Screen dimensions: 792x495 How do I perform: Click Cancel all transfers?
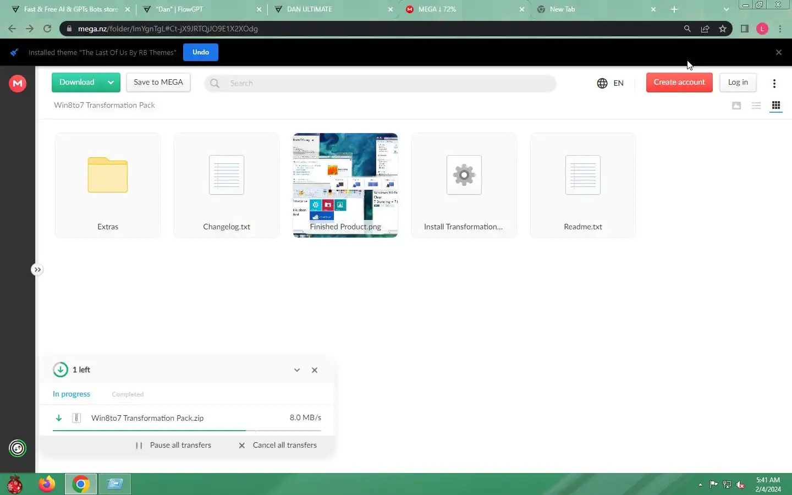click(278, 446)
